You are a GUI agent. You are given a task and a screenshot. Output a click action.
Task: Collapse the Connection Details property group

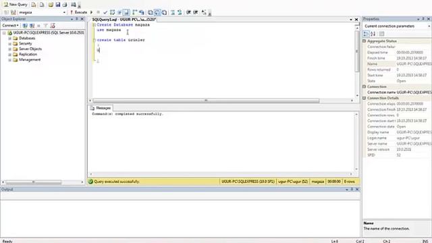(x=364, y=98)
